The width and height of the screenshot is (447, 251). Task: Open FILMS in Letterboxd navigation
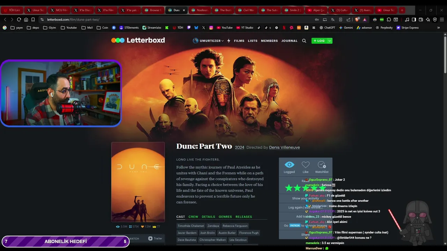(x=239, y=41)
